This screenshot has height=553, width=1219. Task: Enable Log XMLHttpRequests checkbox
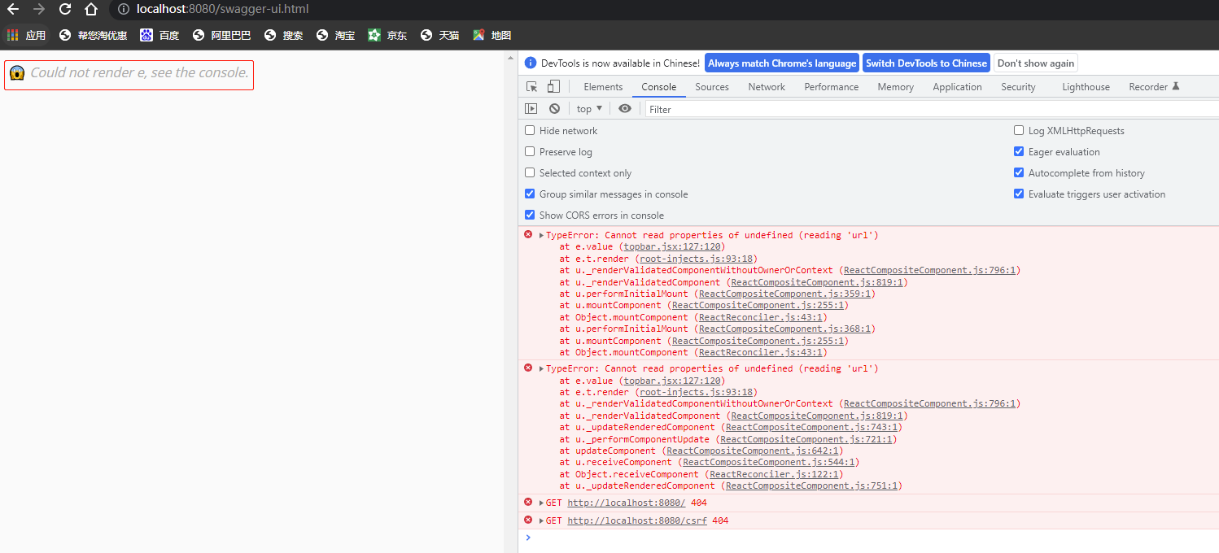pyautogui.click(x=1019, y=130)
